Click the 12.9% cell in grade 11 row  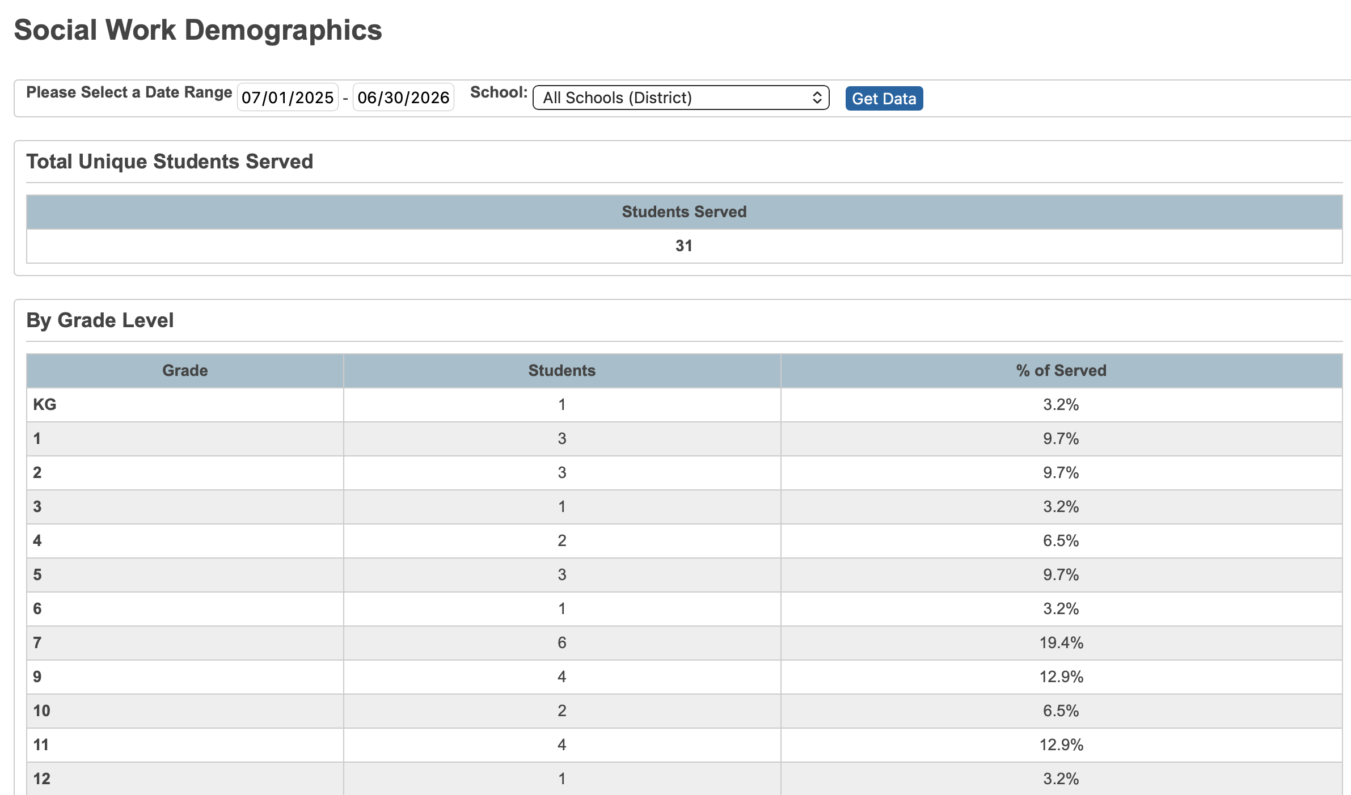click(x=1061, y=745)
